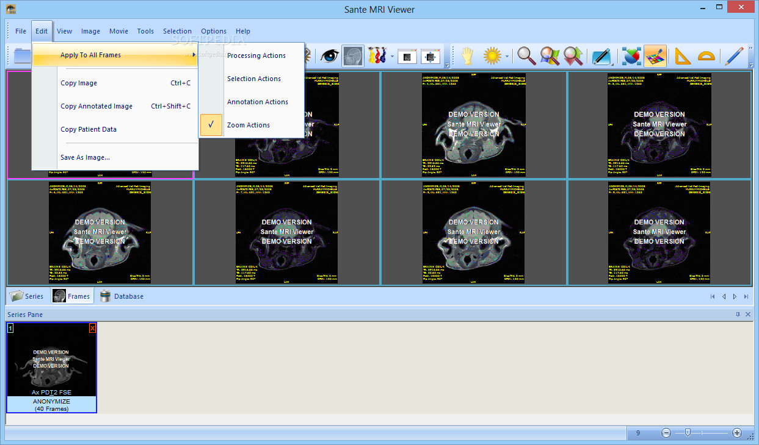Open the Options menu
Image resolution: width=759 pixels, height=445 pixels.
click(214, 31)
